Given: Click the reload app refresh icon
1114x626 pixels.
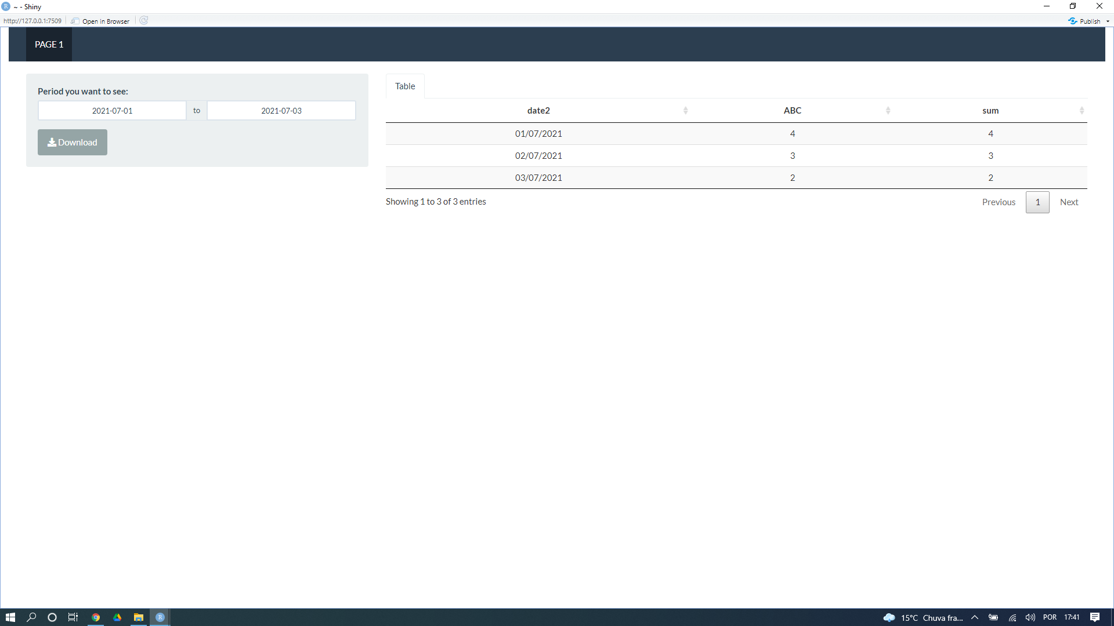Looking at the screenshot, I should (144, 21).
